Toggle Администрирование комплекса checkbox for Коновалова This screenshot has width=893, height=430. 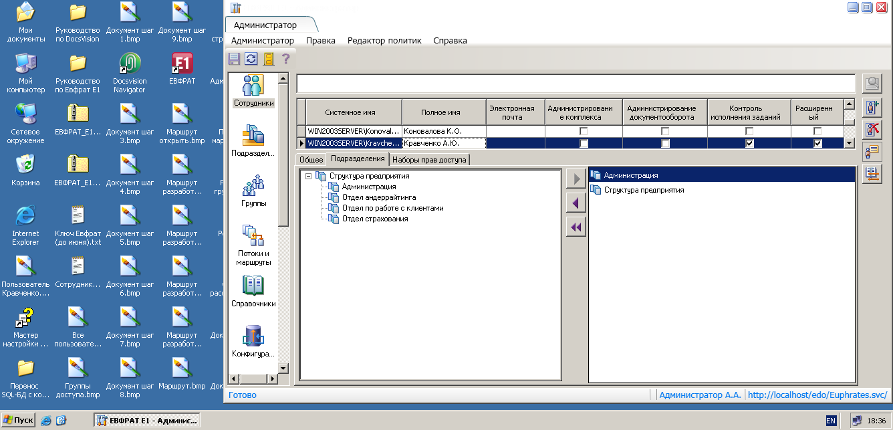(584, 131)
